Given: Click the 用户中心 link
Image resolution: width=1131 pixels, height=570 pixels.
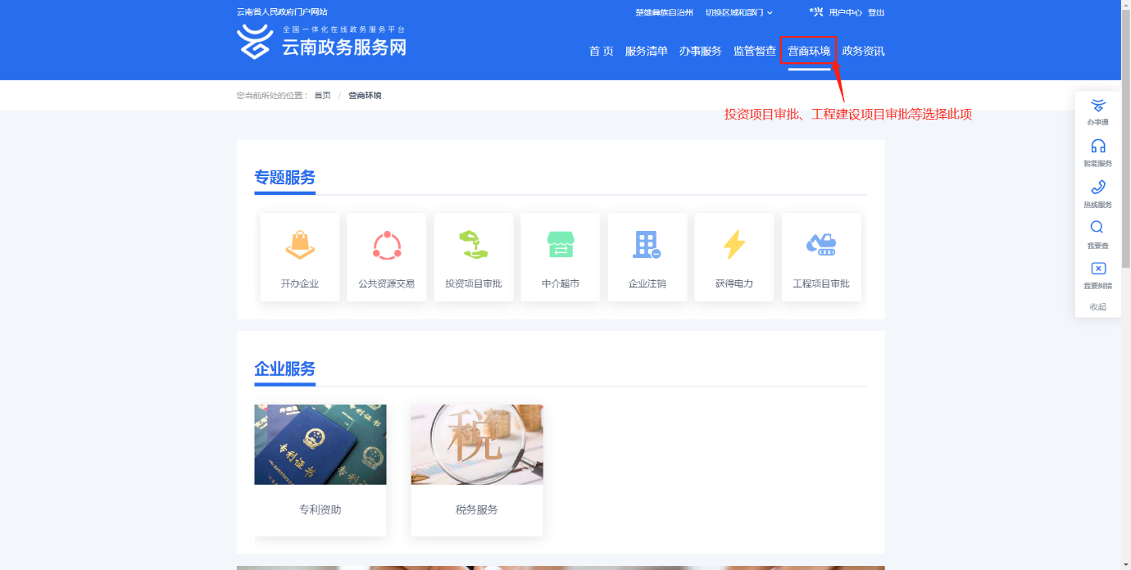Looking at the screenshot, I should (845, 13).
